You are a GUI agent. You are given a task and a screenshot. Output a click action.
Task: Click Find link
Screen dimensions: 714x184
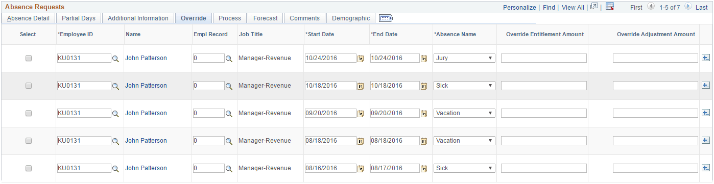point(549,8)
